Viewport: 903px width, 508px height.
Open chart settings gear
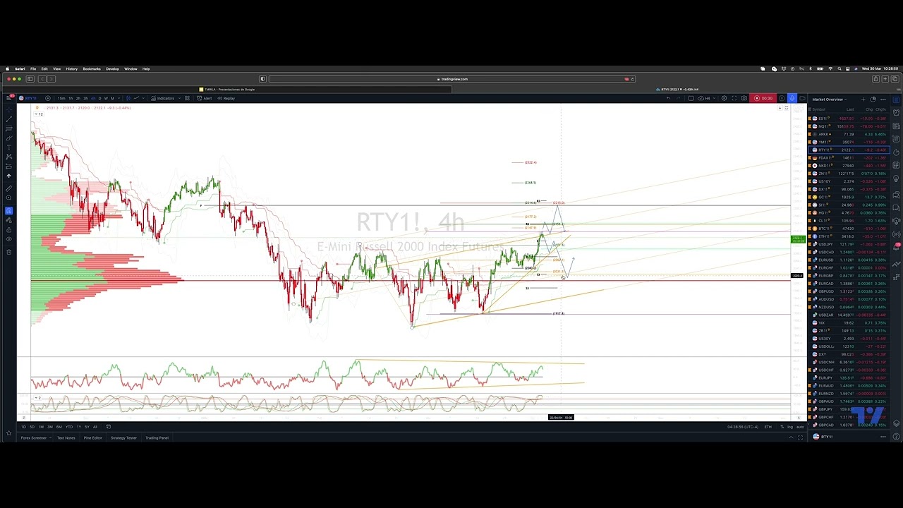pos(724,98)
